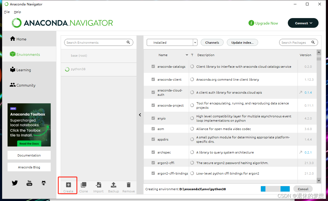Select the python38 environment

[x=99, y=69]
